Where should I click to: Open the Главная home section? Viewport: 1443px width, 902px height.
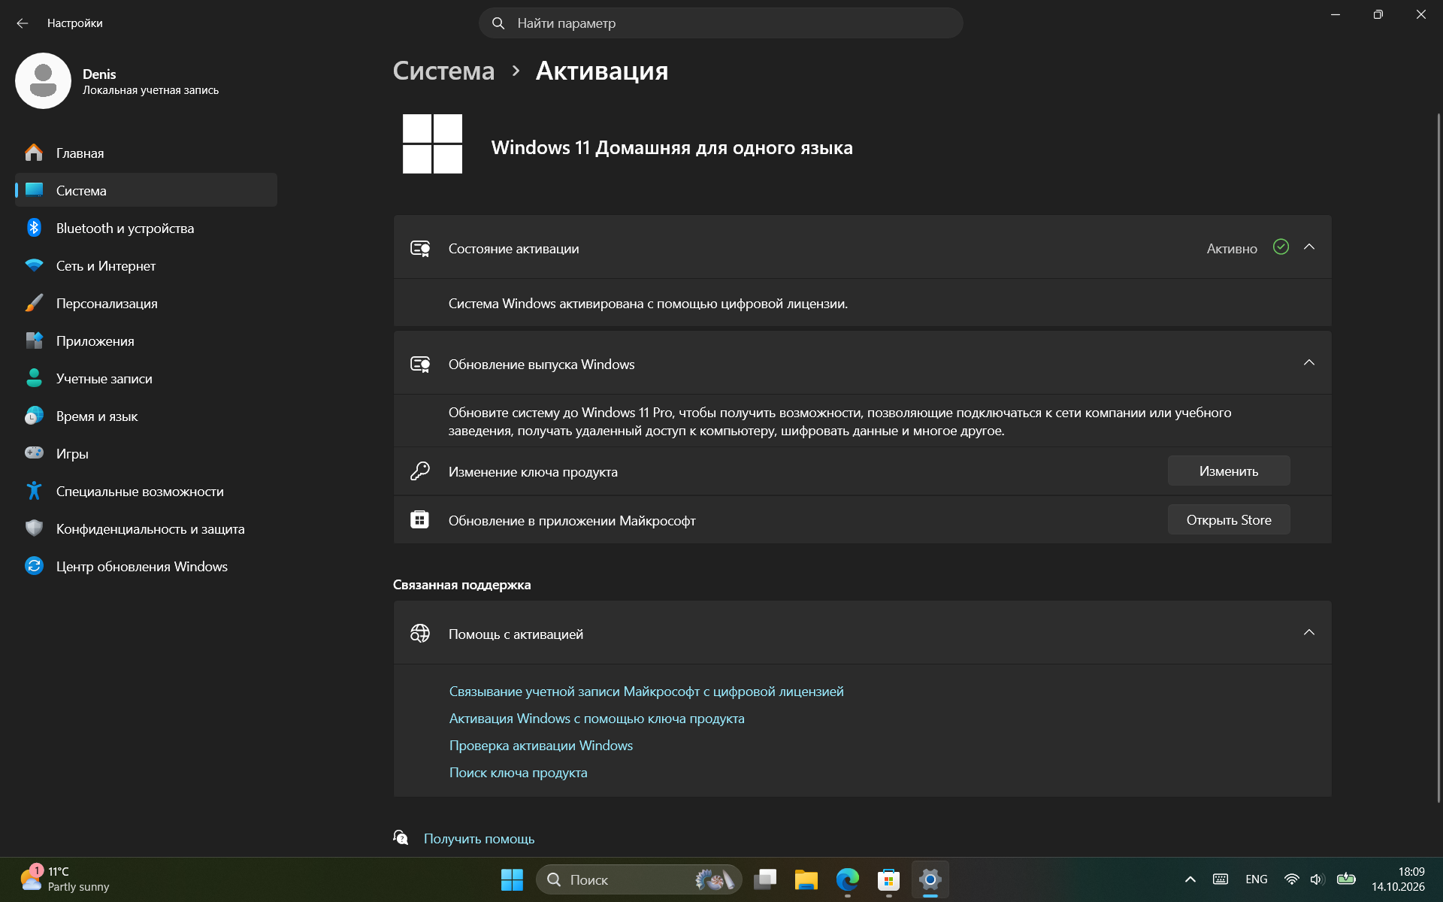(x=146, y=153)
